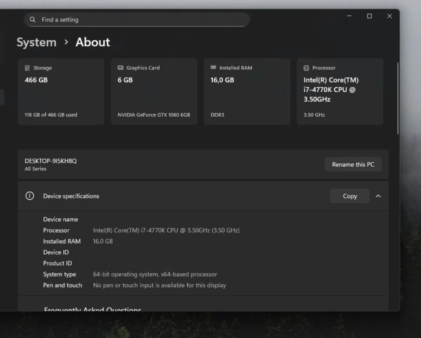The width and height of the screenshot is (421, 338).
Task: Go back to System in breadcrumb
Action: [36, 42]
